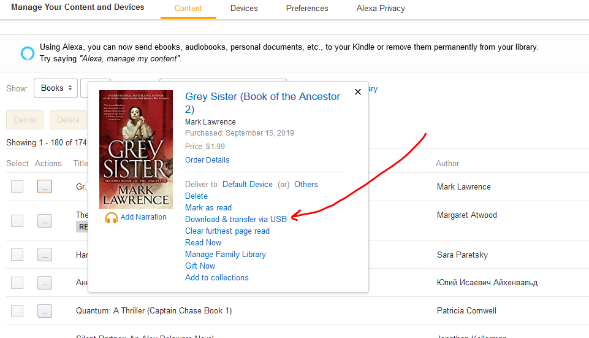Open the Grey Sister title link in popup
This screenshot has height=338, width=589.
coord(262,102)
